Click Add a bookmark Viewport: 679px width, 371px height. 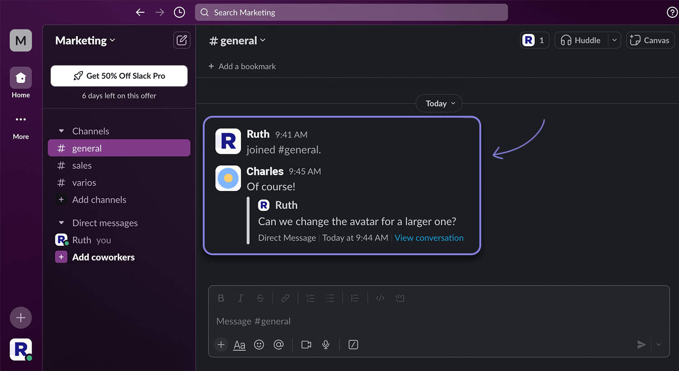[x=242, y=67]
